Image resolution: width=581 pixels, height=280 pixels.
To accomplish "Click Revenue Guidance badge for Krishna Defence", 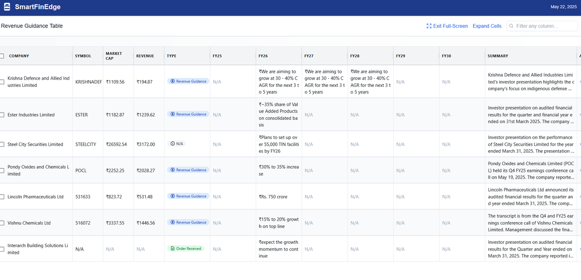I will tap(188, 81).
